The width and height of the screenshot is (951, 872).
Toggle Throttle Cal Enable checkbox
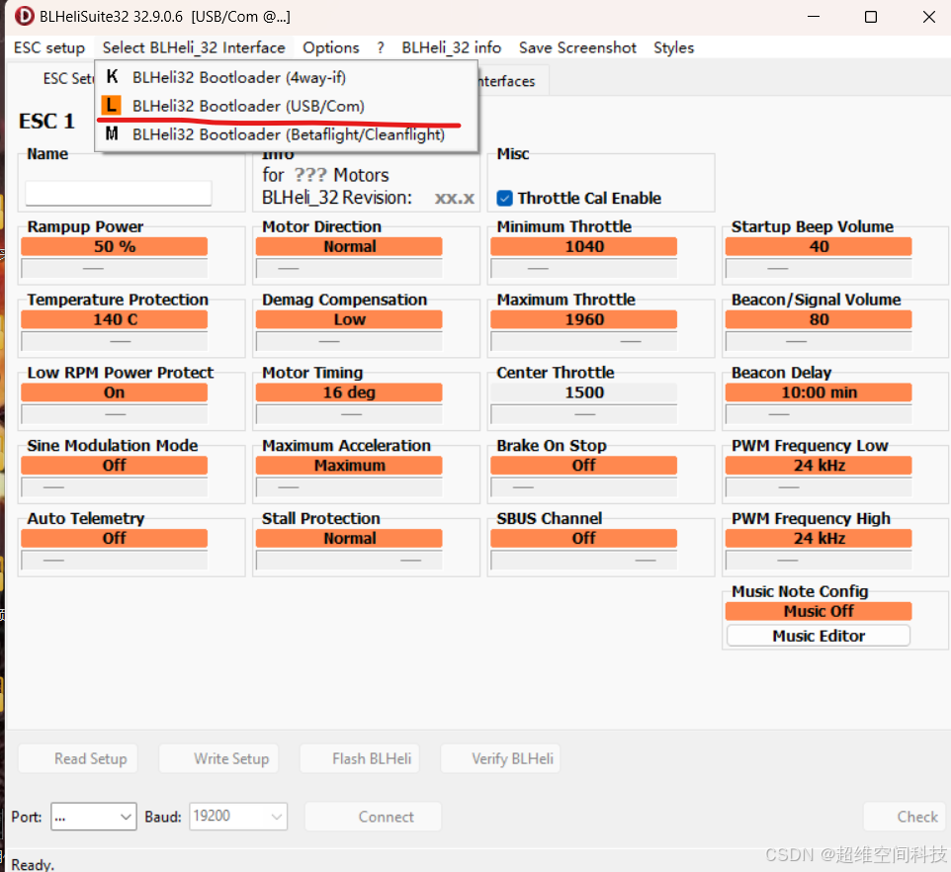(x=504, y=199)
